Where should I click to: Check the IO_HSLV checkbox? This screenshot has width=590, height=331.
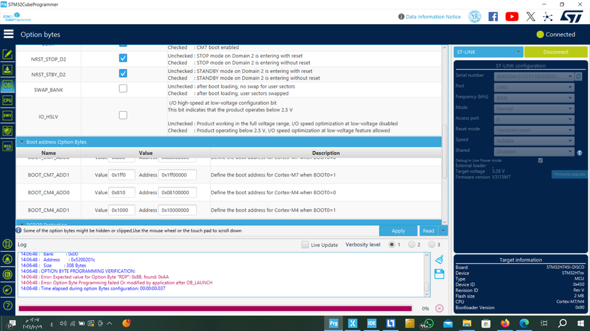click(x=123, y=115)
